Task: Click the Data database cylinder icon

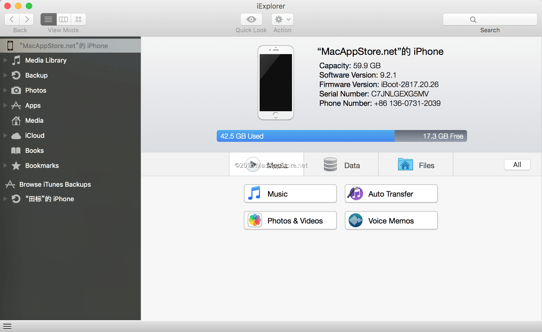Action: pos(330,164)
